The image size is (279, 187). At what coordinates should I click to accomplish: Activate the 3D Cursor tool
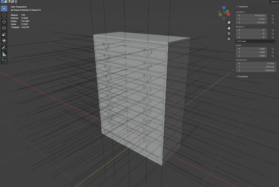coord(4,15)
